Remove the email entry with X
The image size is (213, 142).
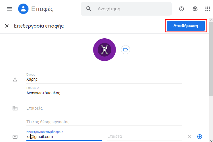[x=190, y=137]
